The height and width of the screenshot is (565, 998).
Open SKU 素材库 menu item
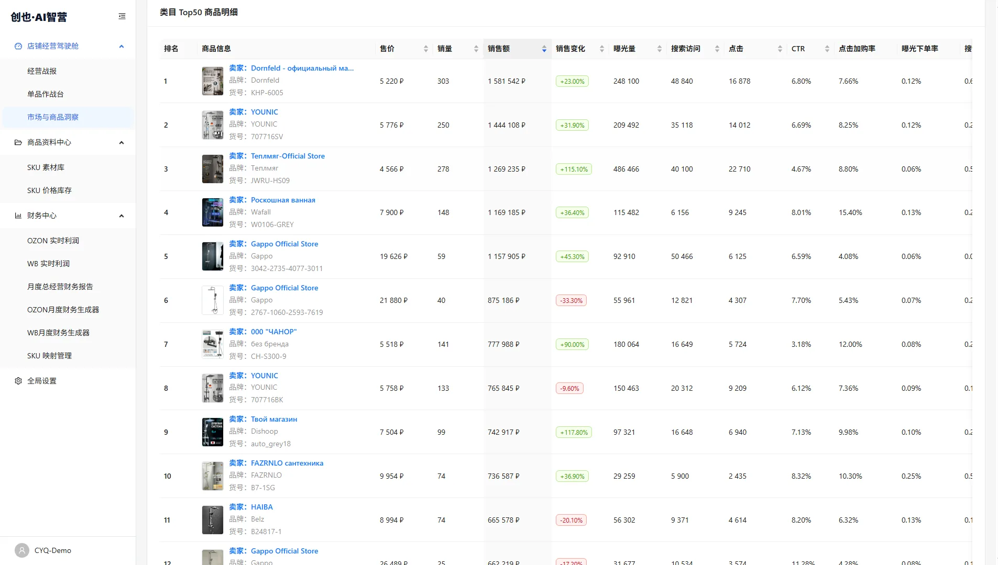(68, 167)
